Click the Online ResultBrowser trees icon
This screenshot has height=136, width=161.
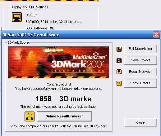coord(30,116)
